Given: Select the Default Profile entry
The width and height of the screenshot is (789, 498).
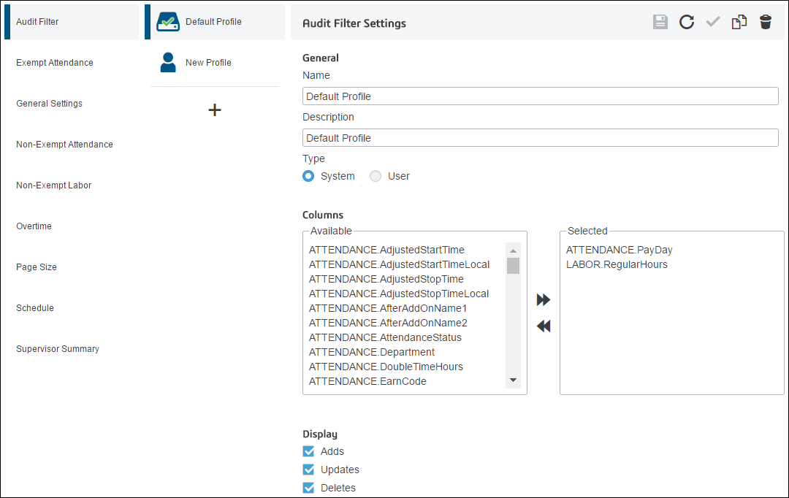Looking at the screenshot, I should pyautogui.click(x=215, y=22).
